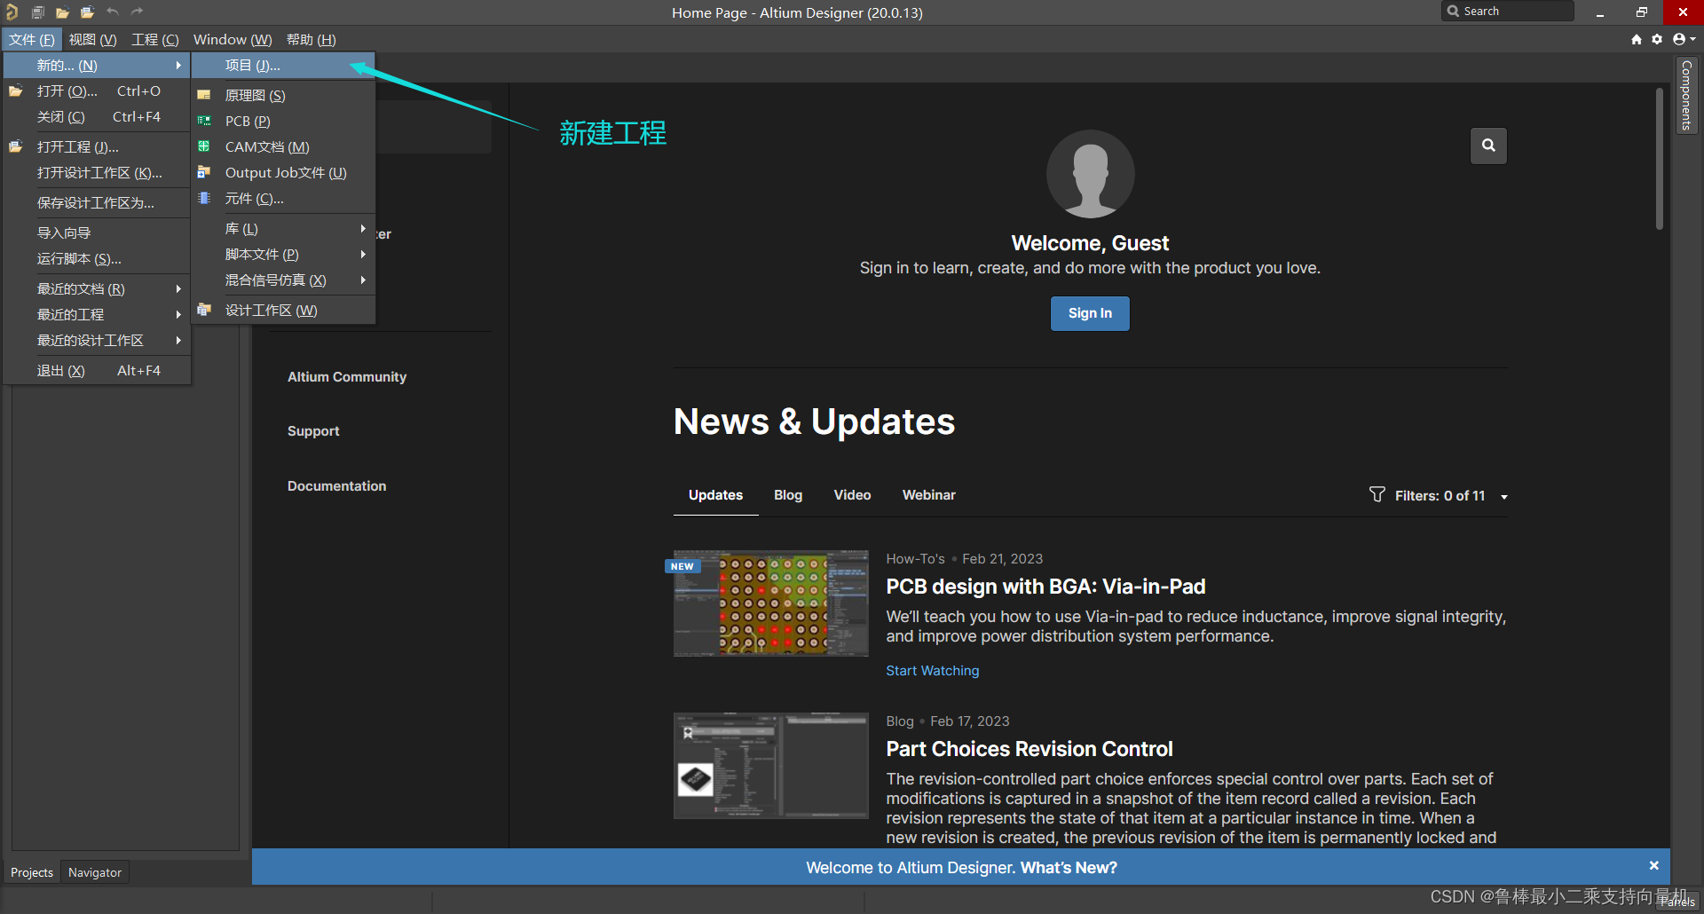Open the Navigator panel tab

click(x=95, y=872)
